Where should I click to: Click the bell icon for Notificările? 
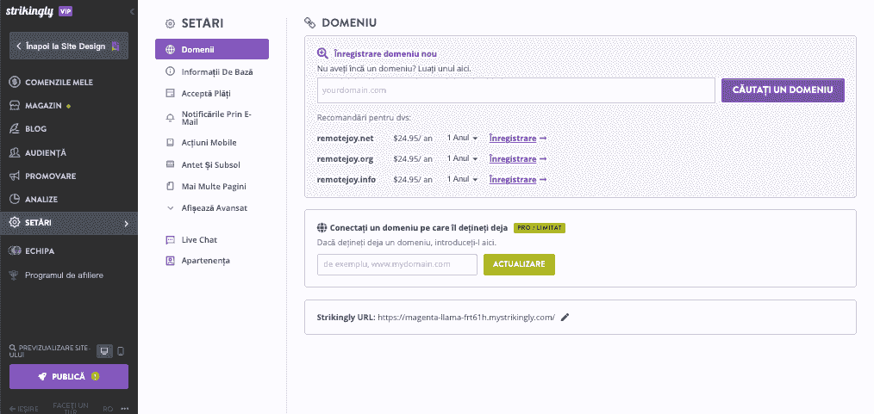point(171,118)
